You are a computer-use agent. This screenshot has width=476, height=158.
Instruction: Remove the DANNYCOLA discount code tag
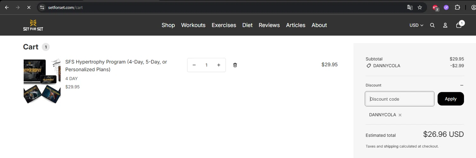(x=400, y=115)
